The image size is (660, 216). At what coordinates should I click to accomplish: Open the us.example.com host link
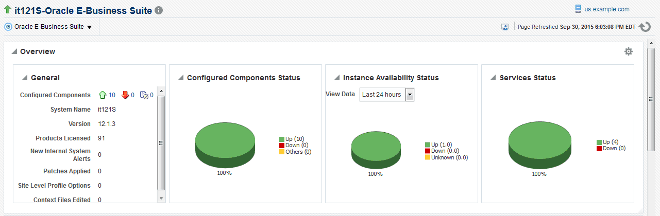(607, 9)
